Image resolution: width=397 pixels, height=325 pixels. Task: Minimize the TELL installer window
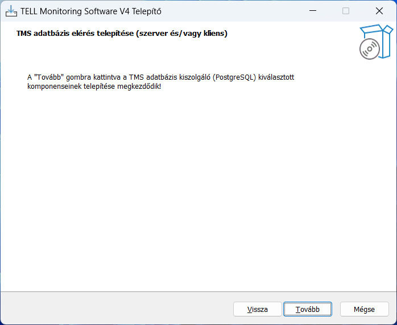(313, 11)
